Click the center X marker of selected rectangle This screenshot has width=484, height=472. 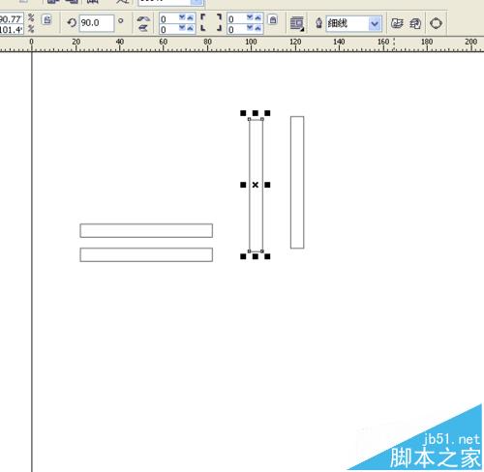256,185
